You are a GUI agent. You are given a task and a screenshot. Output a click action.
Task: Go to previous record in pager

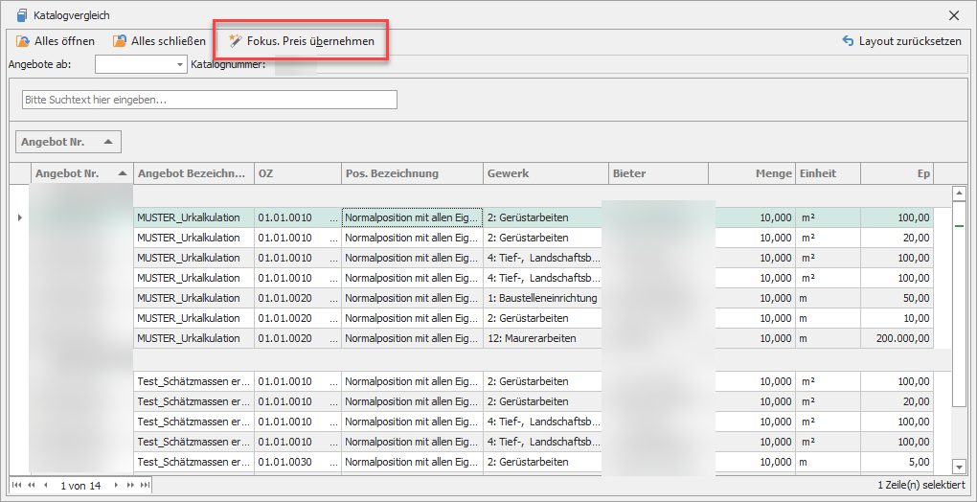[x=46, y=486]
